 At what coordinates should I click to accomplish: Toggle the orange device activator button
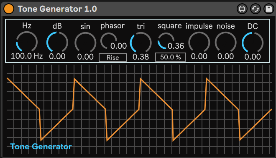click(9, 9)
